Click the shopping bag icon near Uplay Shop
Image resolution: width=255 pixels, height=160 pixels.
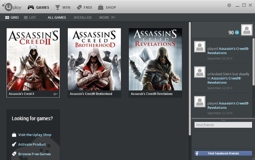(14, 135)
